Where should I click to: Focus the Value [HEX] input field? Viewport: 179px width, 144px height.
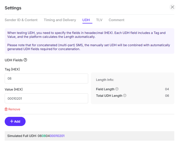point(46,99)
